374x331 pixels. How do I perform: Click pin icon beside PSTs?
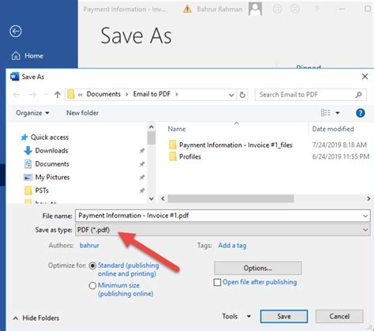(x=142, y=190)
